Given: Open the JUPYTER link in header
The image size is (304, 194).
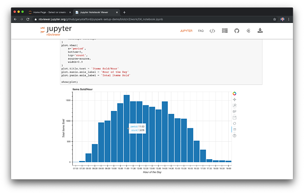Looking at the screenshot, I should tap(186, 31).
